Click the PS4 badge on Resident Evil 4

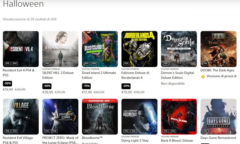pyautogui.click(x=15, y=63)
